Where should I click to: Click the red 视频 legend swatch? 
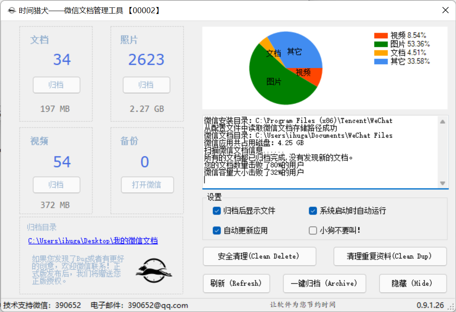(381, 35)
